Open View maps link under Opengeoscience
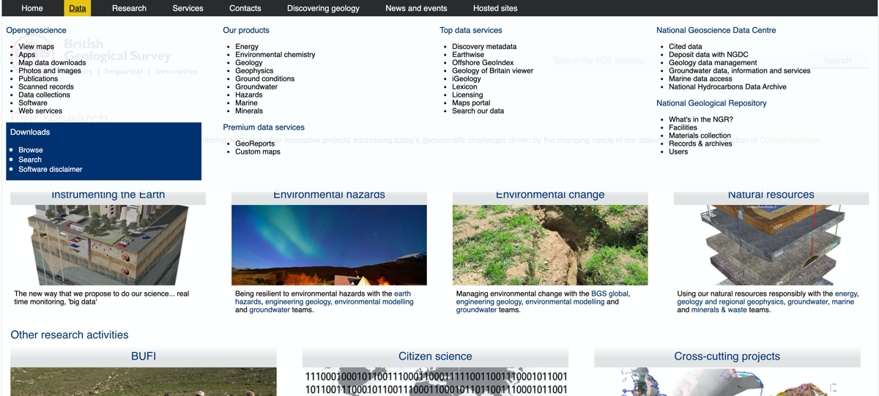The image size is (879, 396). click(36, 47)
